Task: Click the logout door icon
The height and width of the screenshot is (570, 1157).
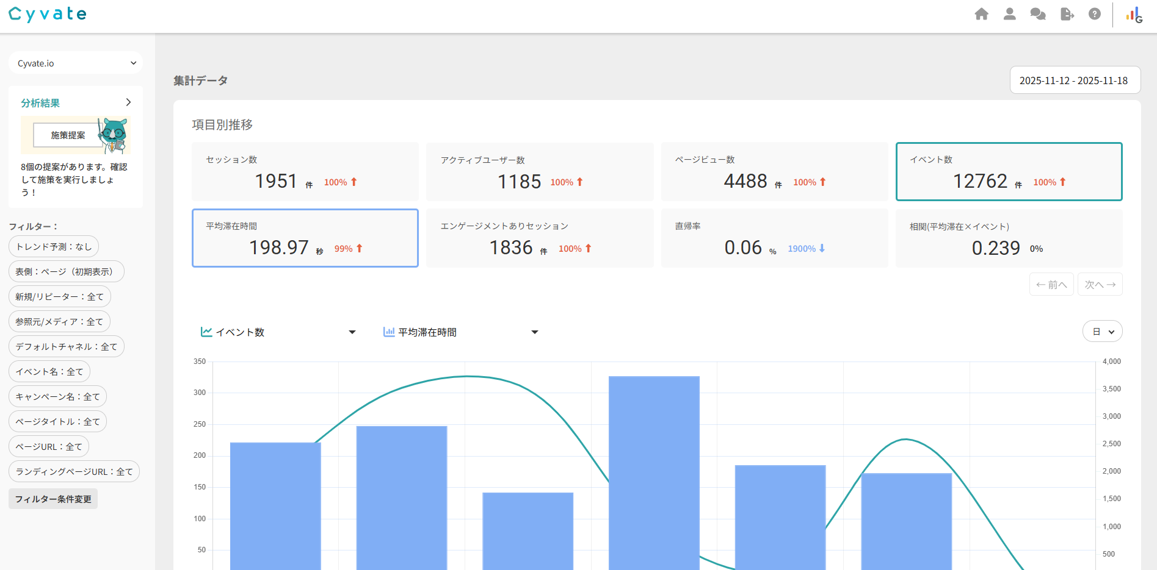Action: 1067,14
